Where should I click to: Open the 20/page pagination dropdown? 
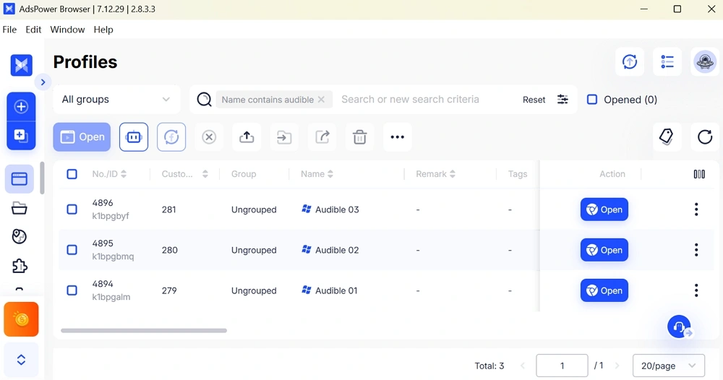click(x=668, y=366)
